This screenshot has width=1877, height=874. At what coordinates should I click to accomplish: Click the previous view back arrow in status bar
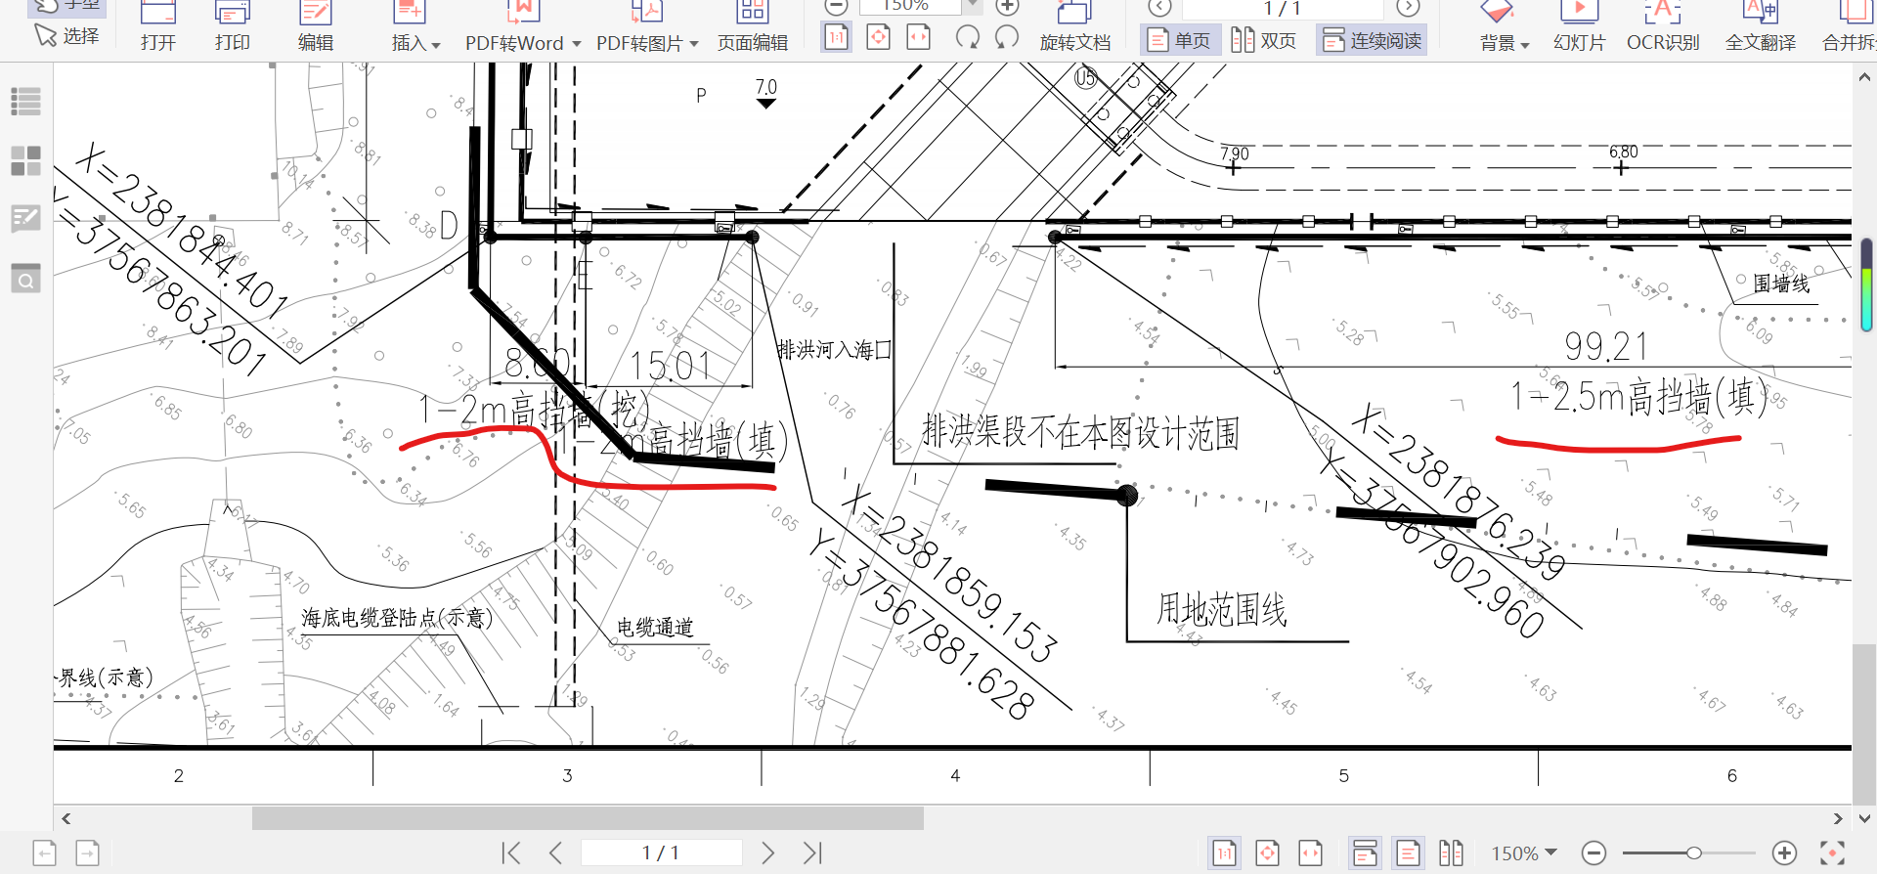pyautogui.click(x=45, y=853)
